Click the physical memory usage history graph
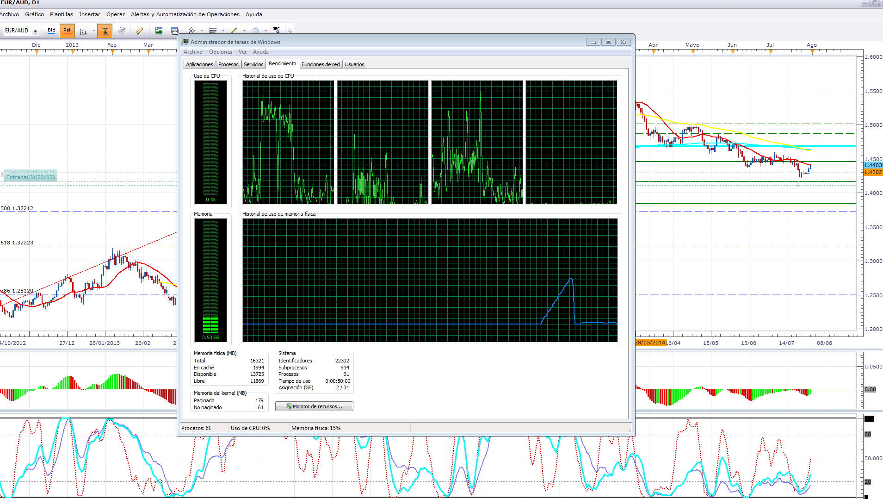 pyautogui.click(x=430, y=280)
